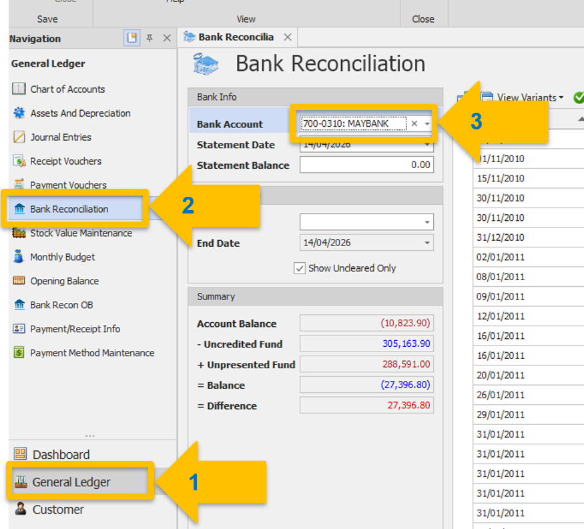The height and width of the screenshot is (529, 584).
Task: Open Chart of Accounts
Action: (67, 89)
